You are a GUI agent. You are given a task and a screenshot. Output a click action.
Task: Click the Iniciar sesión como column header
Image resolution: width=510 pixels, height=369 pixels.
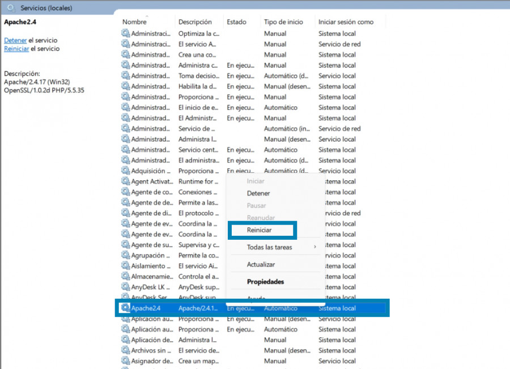[x=346, y=22]
